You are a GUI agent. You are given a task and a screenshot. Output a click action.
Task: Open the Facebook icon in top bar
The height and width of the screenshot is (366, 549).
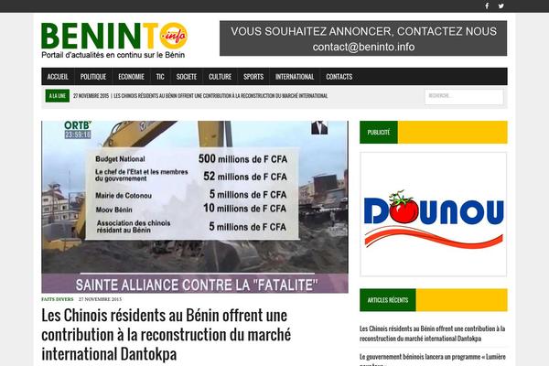coord(487,6)
